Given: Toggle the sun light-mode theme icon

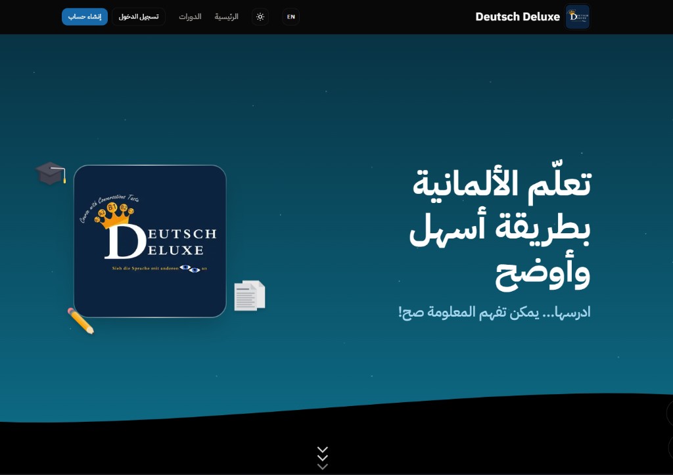Looking at the screenshot, I should click(x=260, y=16).
